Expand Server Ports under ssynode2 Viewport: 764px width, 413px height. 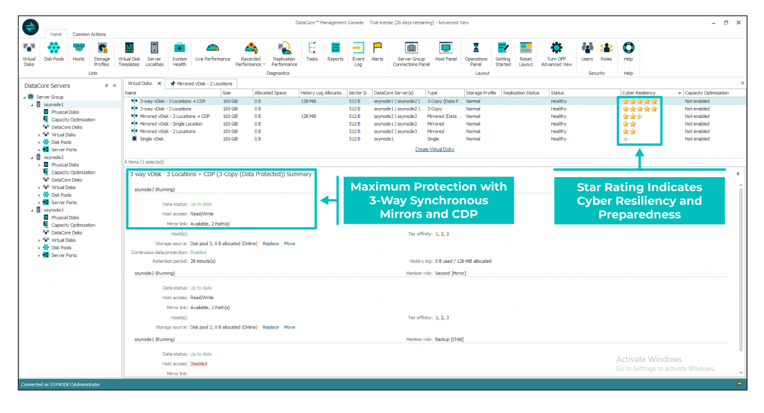click(39, 202)
